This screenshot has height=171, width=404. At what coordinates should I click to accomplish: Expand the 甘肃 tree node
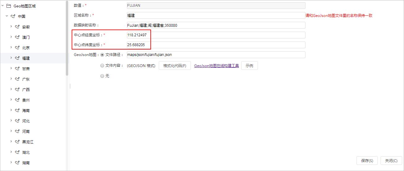point(11,68)
